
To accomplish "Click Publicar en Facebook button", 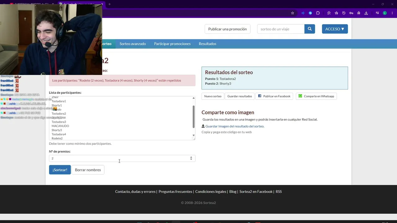I will tap(274, 96).
